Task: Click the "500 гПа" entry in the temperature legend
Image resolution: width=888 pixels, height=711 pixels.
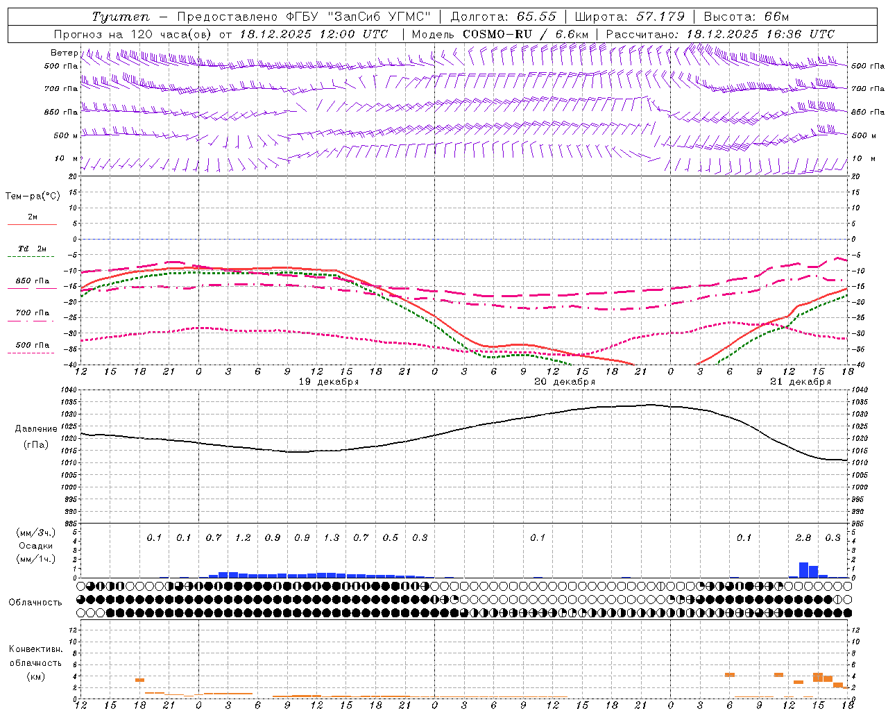Action: point(32,345)
